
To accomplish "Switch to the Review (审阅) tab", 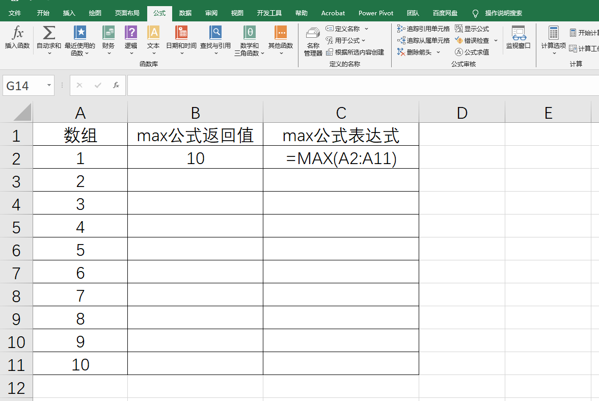I will [211, 13].
